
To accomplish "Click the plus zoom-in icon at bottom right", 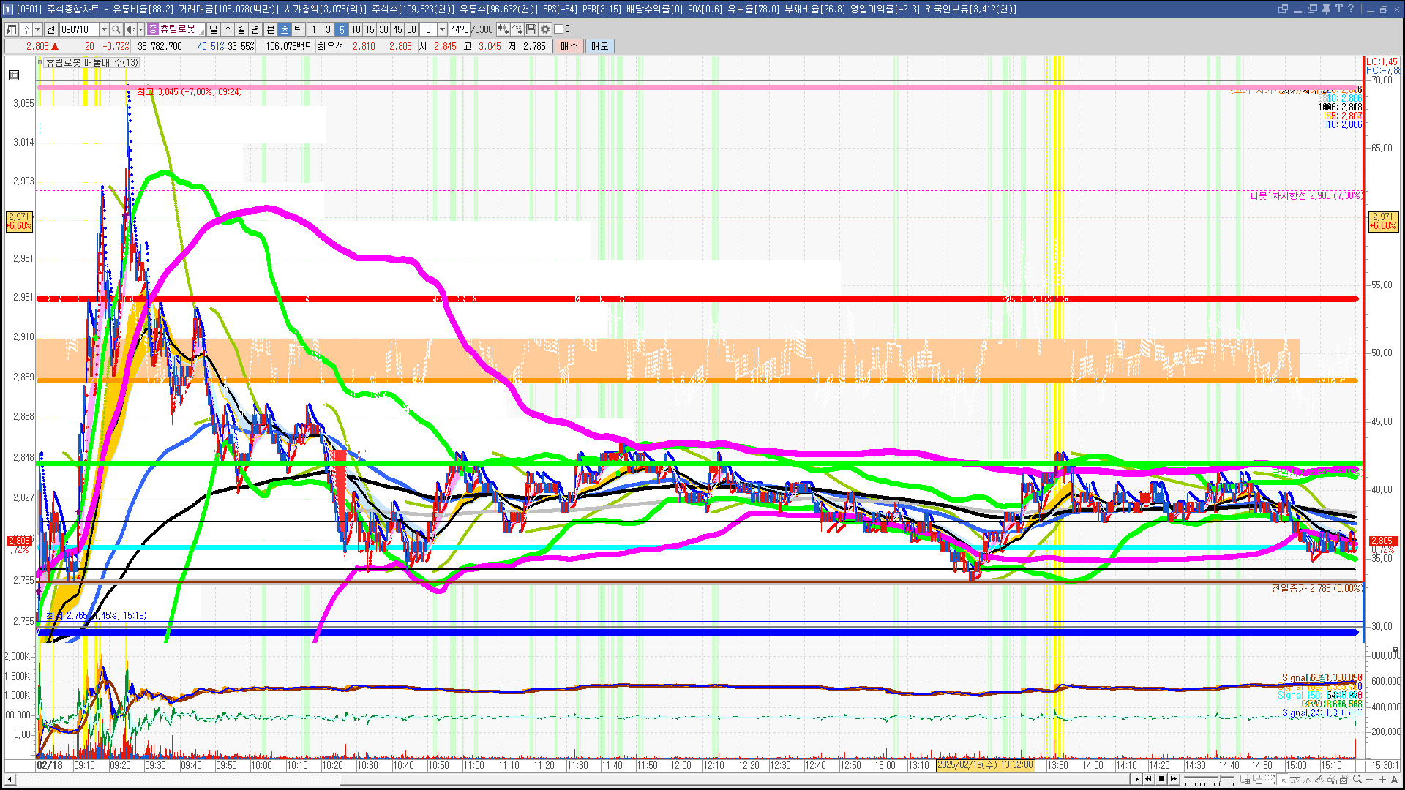I will click(x=1382, y=780).
